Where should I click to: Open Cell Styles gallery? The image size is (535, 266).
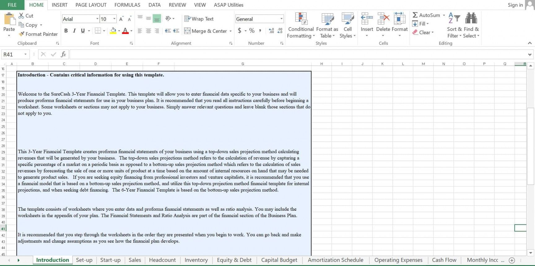347,26
